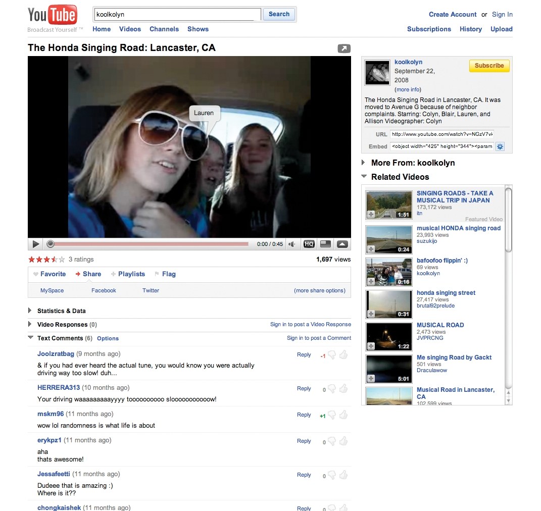The height and width of the screenshot is (511, 541).
Task: Add honda singing street to queue
Action: pyautogui.click(x=371, y=314)
